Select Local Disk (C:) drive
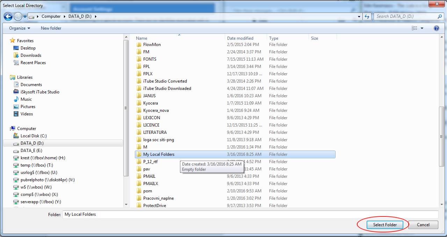The width and height of the screenshot is (447, 237). (33, 136)
